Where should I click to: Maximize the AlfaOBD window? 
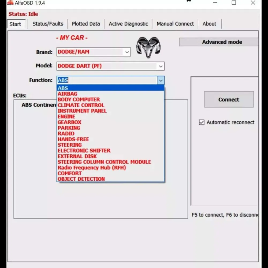tap(234, 3)
